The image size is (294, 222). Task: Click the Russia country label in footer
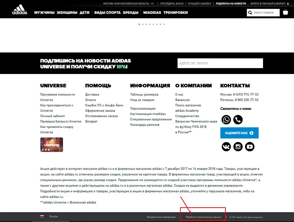(54, 216)
